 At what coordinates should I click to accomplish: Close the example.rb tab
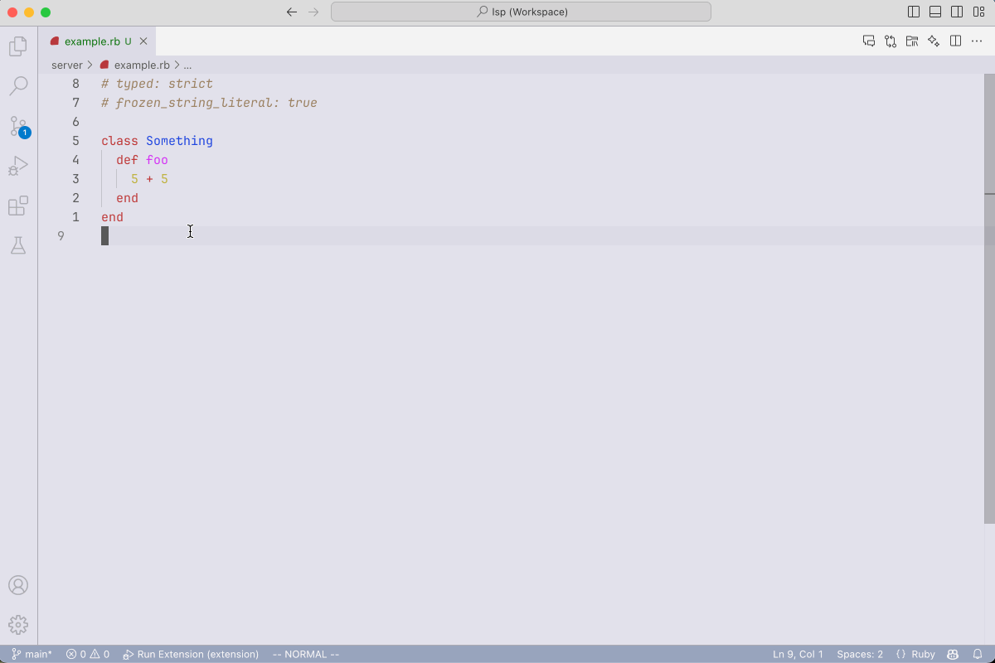pyautogui.click(x=143, y=41)
